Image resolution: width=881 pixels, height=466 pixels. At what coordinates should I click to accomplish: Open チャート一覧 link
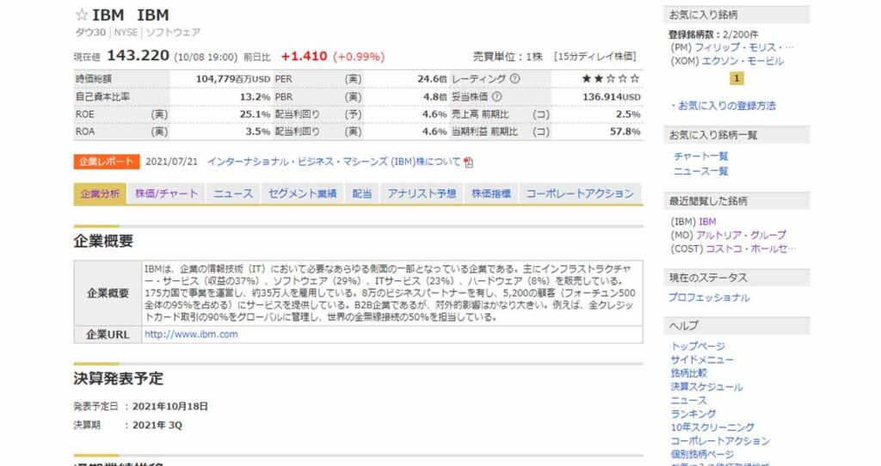click(x=700, y=156)
